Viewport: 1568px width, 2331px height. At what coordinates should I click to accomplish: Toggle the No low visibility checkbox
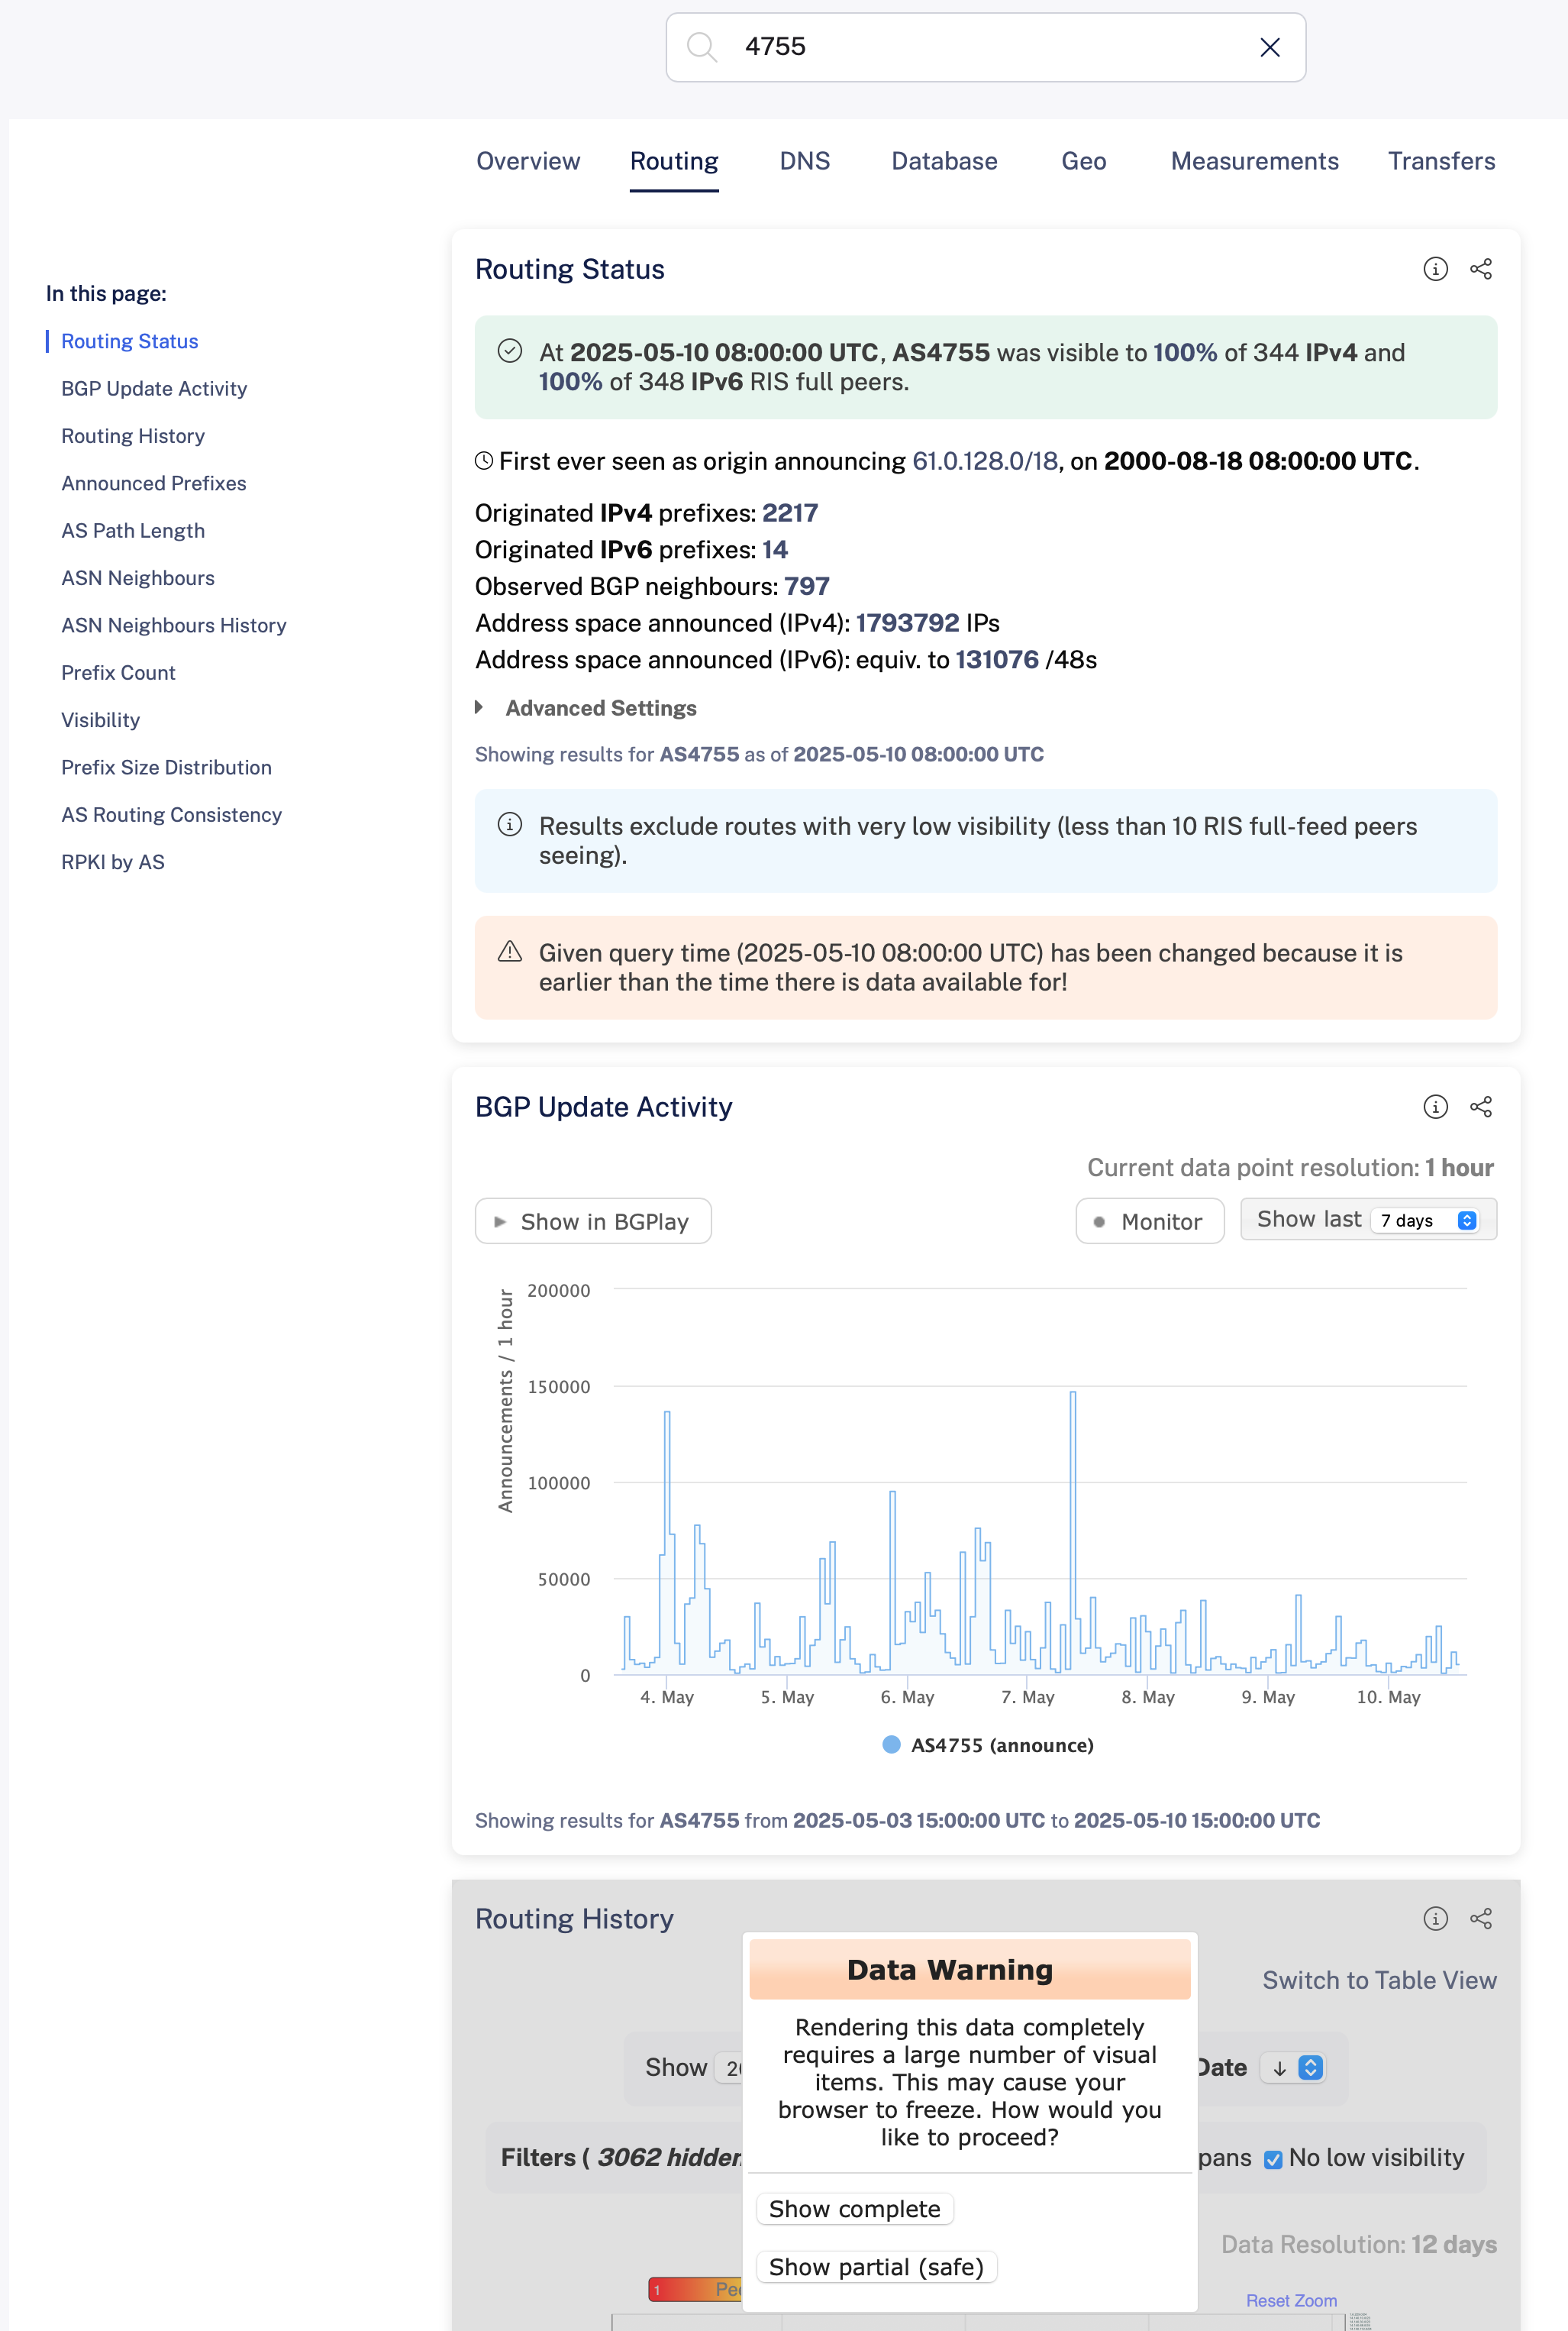(1273, 2159)
